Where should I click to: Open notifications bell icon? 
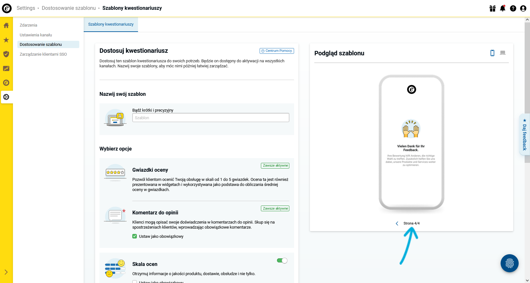click(x=503, y=8)
